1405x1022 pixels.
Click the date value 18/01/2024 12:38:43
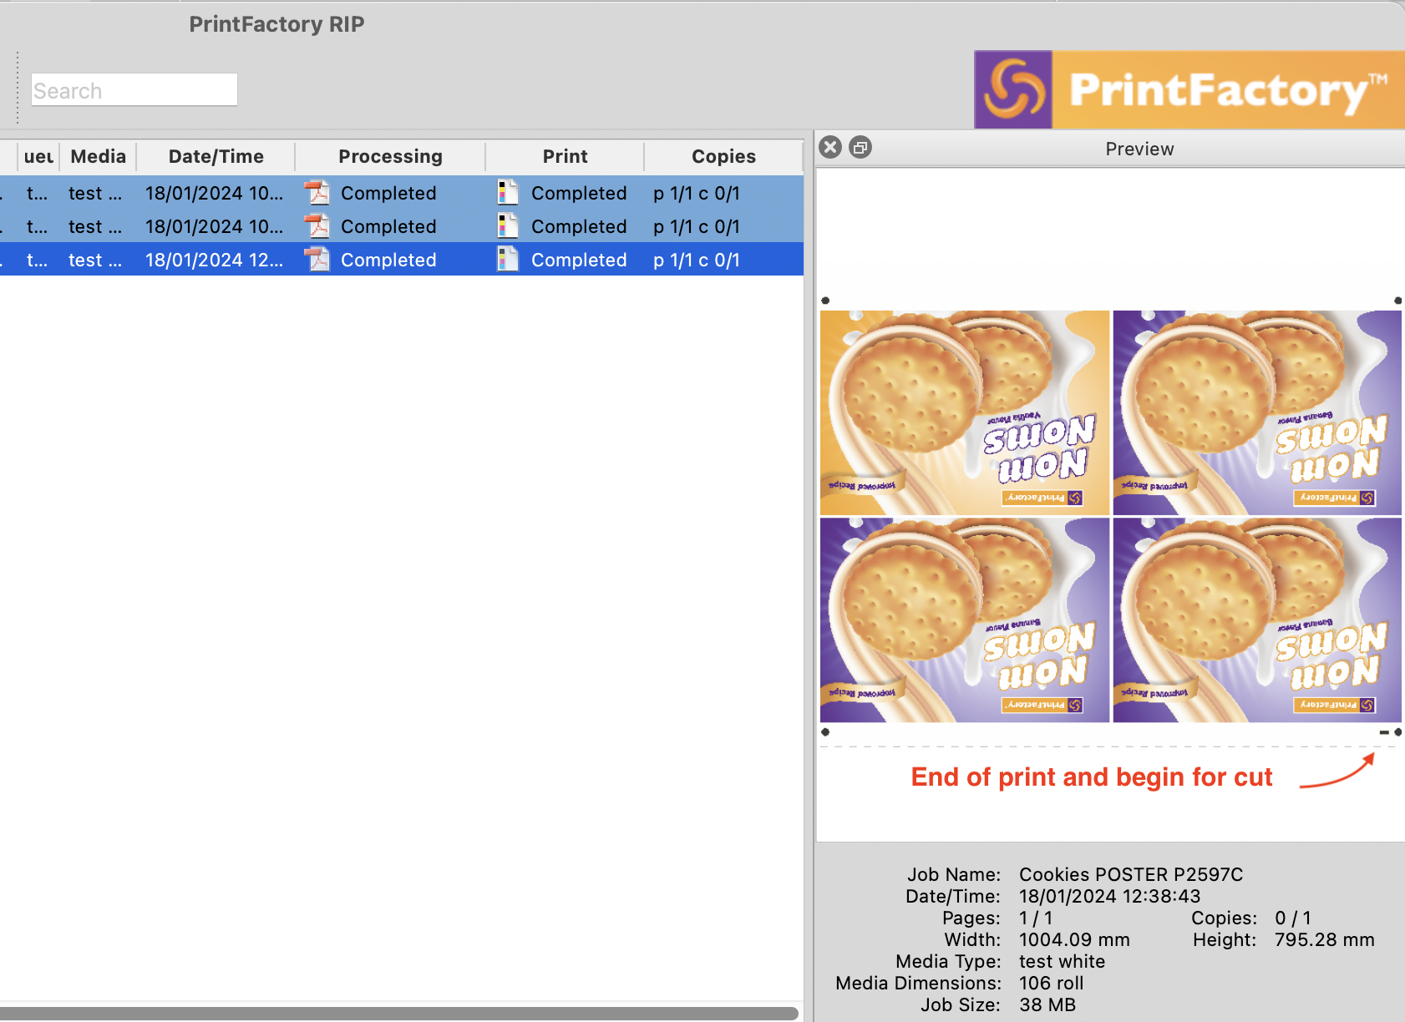tap(1109, 896)
